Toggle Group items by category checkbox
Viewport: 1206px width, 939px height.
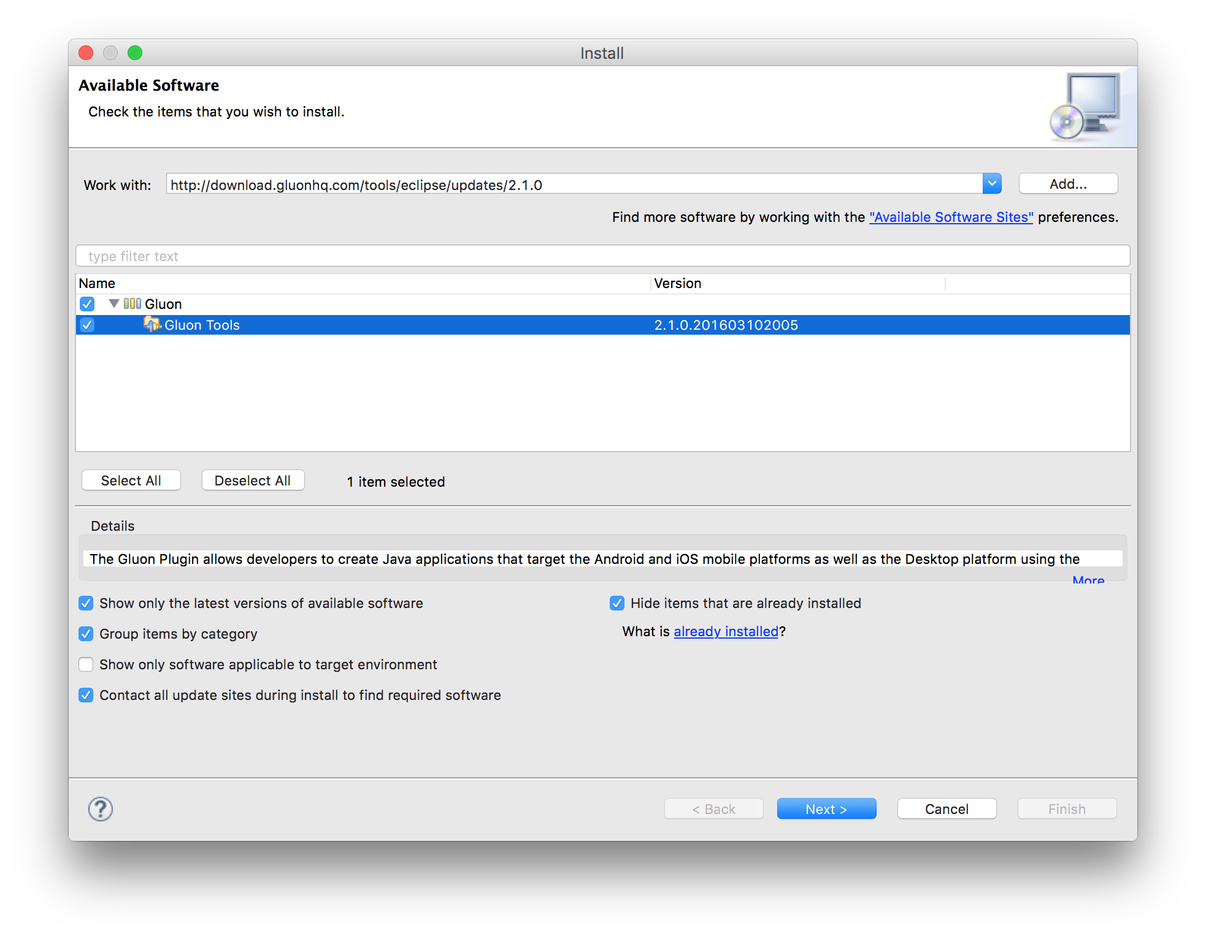[86, 634]
